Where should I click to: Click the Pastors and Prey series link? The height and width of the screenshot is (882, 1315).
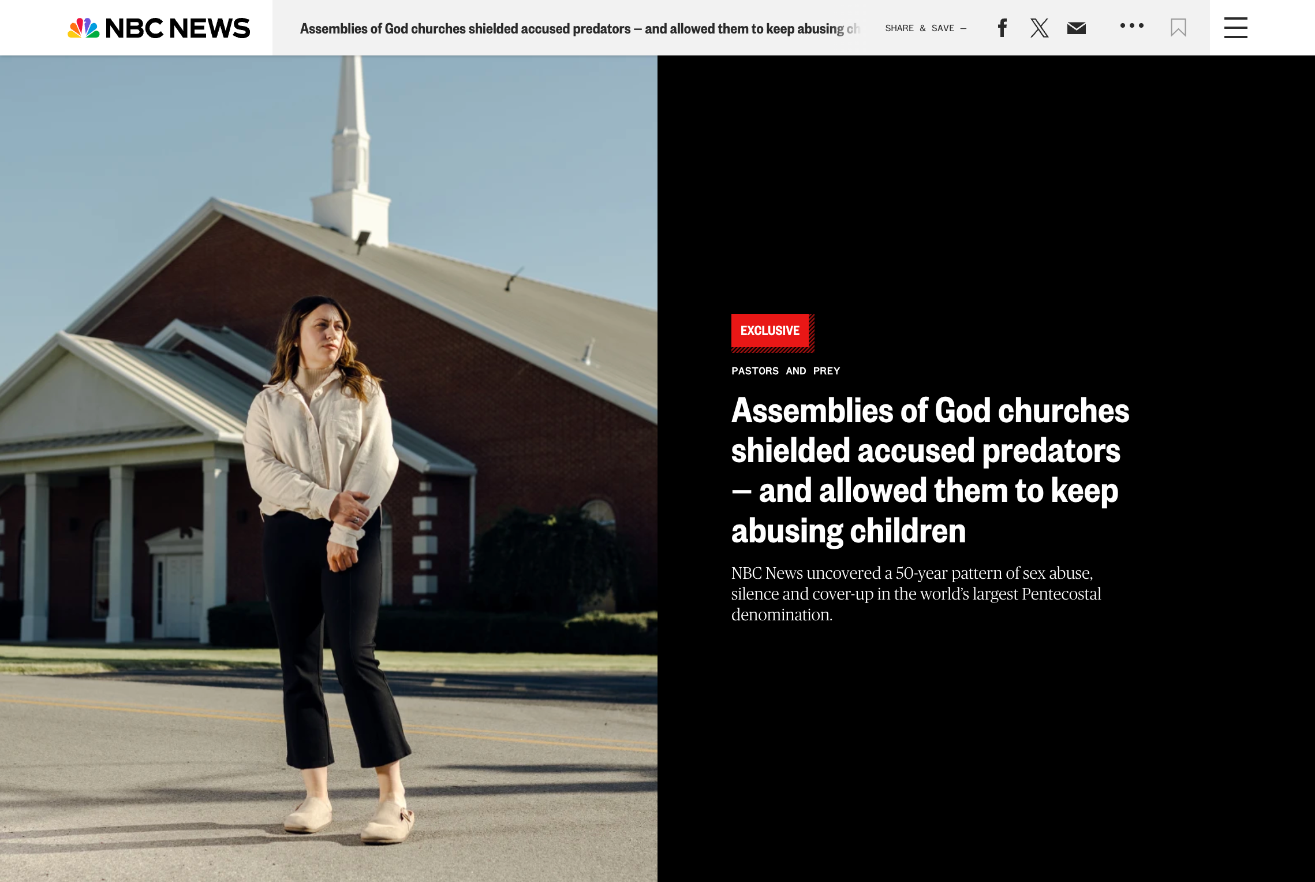coord(785,371)
